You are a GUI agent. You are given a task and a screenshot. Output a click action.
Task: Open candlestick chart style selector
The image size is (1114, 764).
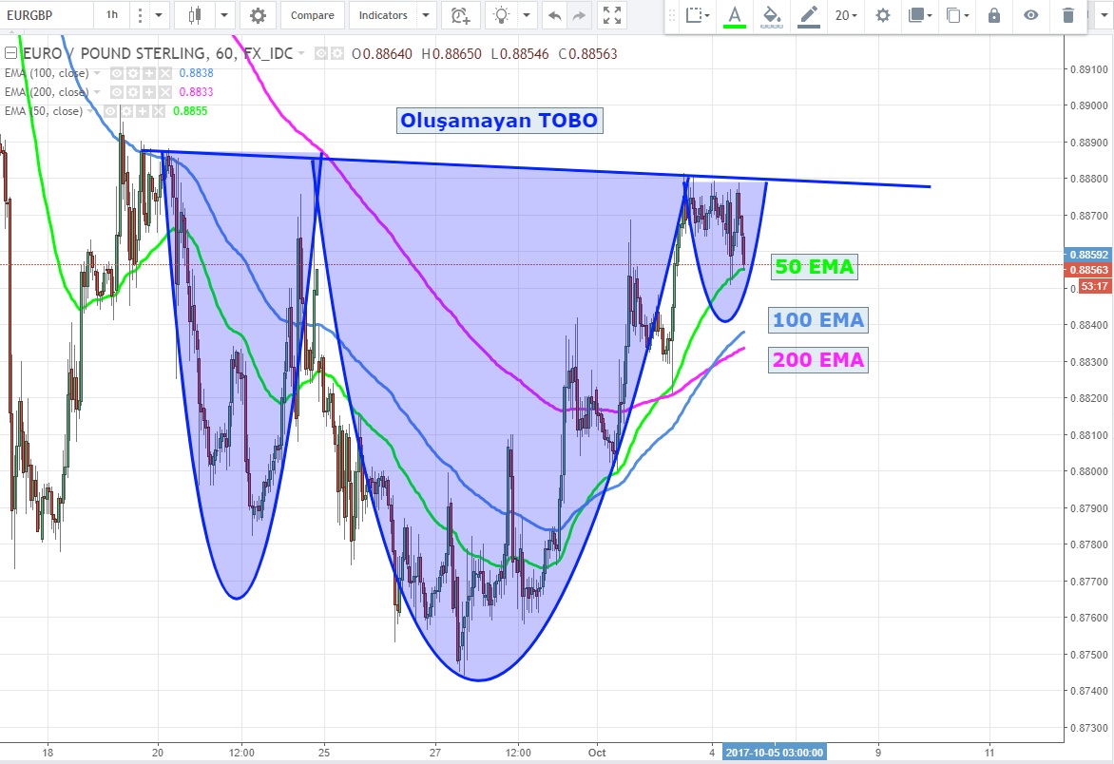tap(196, 15)
